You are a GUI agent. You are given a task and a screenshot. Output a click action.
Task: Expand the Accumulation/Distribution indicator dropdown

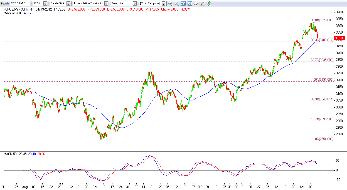point(106,3)
